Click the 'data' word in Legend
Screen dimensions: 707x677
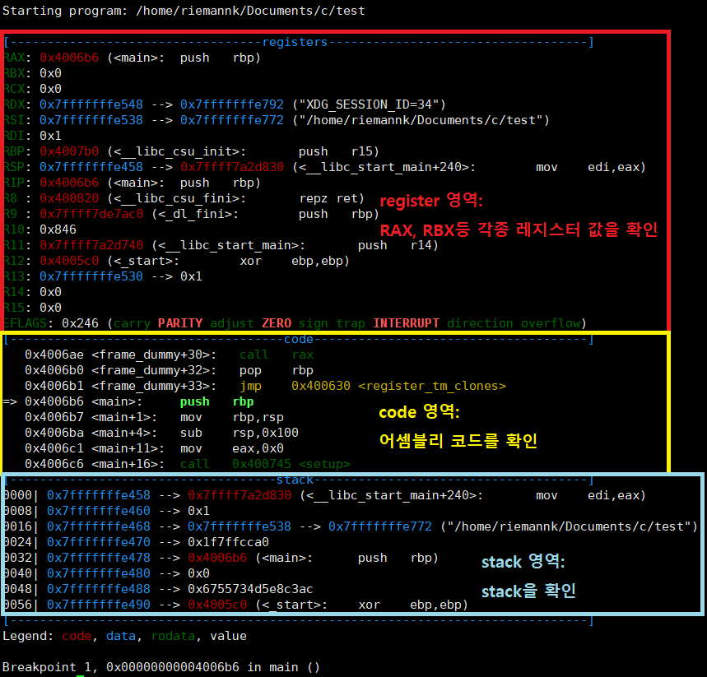click(121, 636)
